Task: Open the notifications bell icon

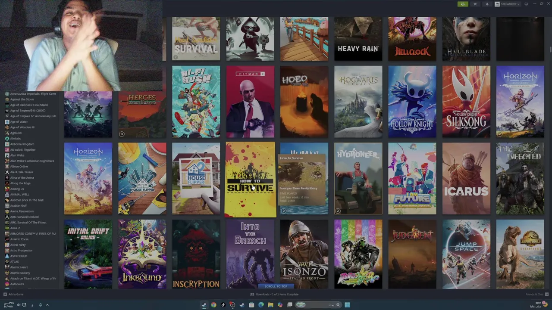Action: pyautogui.click(x=487, y=4)
